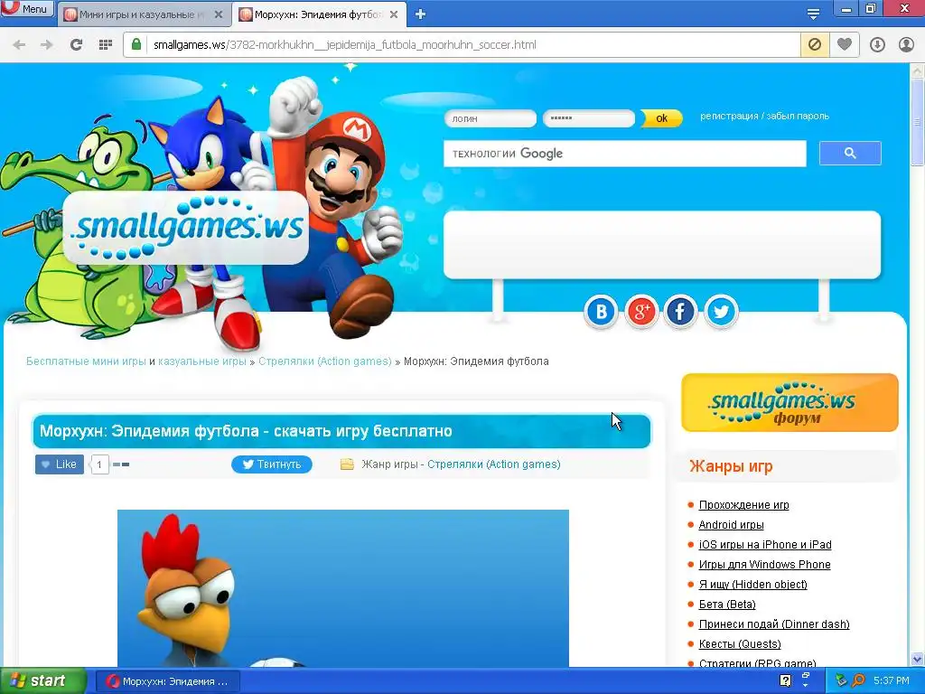
Task: Click the vertical scrollbar thumb
Action: [x=918, y=122]
